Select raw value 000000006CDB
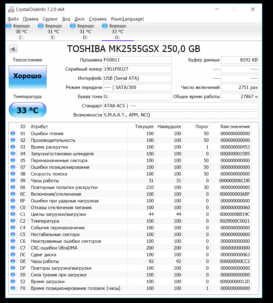Image resolution: width=273 pixels, height=303 pixels. point(235,180)
